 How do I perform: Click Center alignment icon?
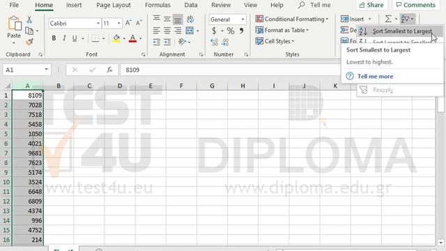tap(167, 31)
